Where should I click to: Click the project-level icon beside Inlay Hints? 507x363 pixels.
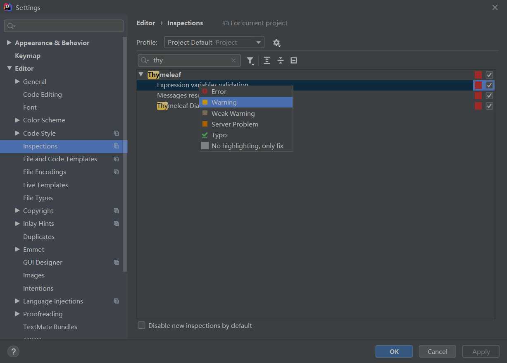tap(116, 223)
